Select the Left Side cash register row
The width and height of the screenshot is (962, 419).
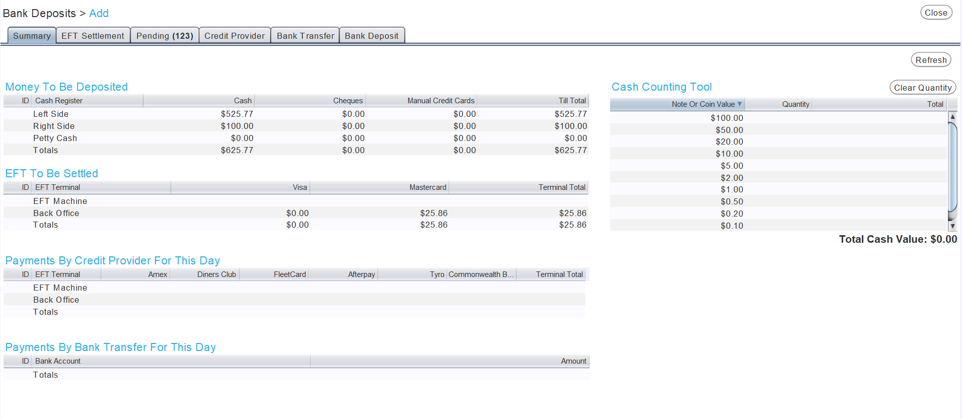[296, 114]
